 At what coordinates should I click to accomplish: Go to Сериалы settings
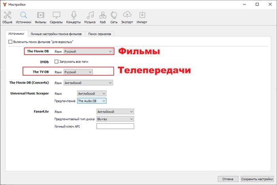(57, 17)
